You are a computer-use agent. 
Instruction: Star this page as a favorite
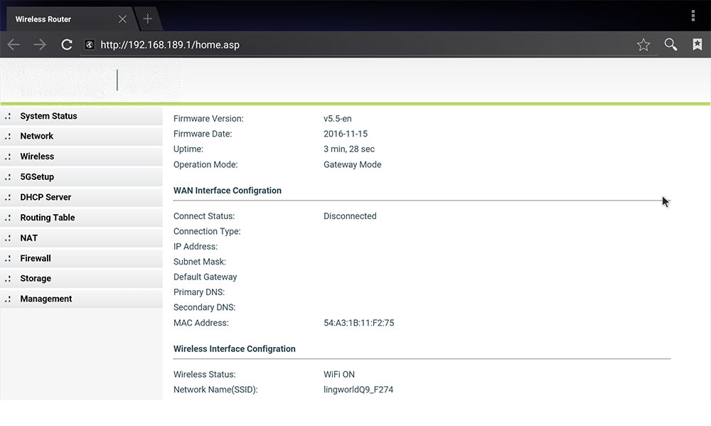[x=643, y=45]
